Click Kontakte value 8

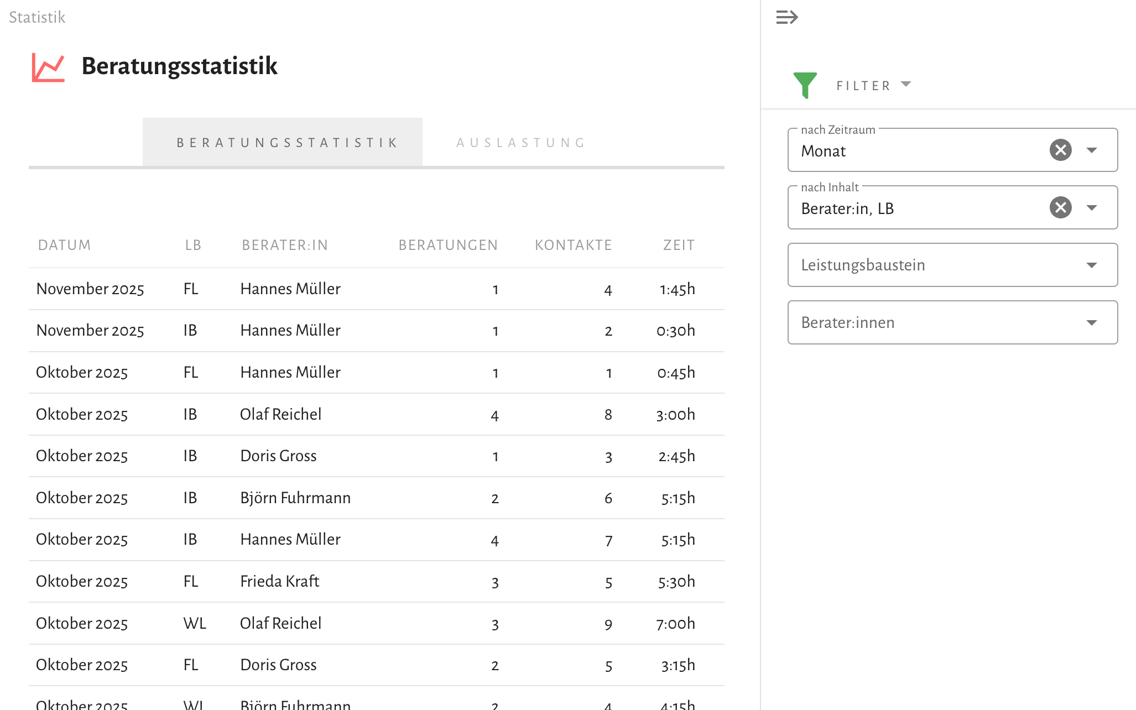coord(608,415)
